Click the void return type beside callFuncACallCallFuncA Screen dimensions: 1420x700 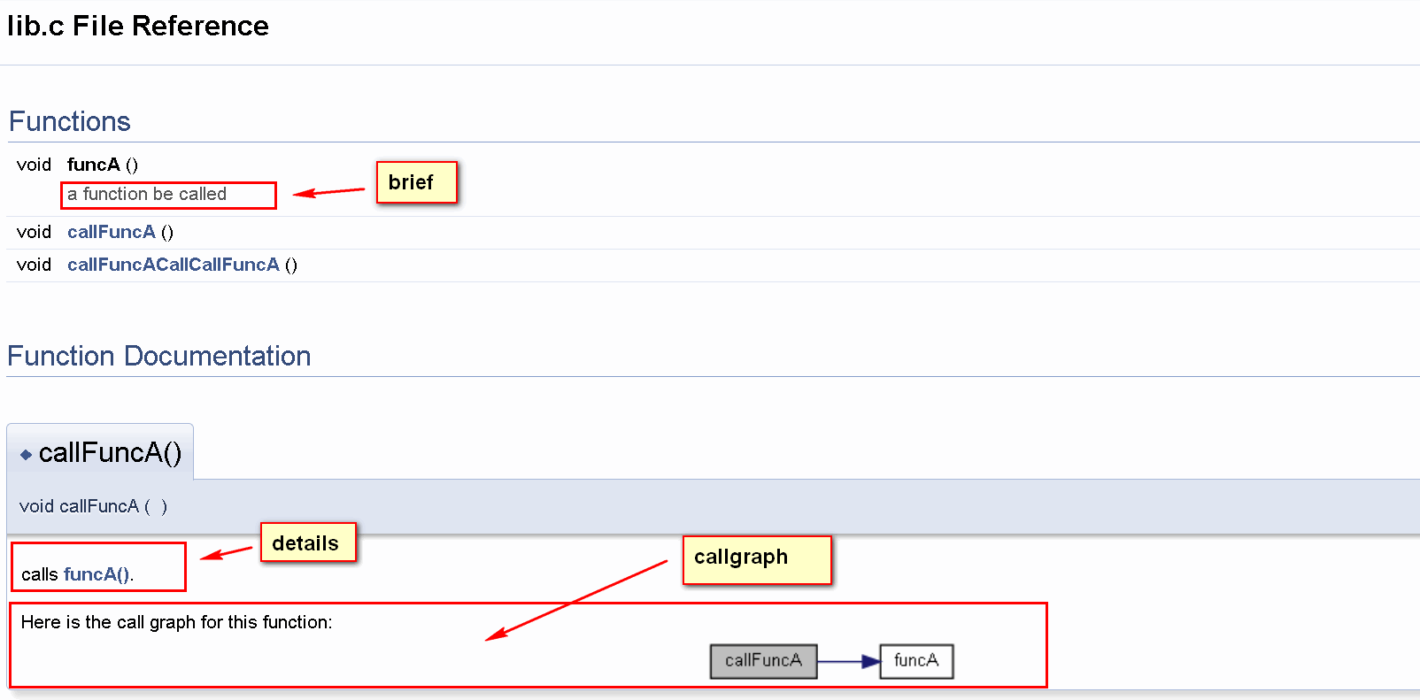35,265
